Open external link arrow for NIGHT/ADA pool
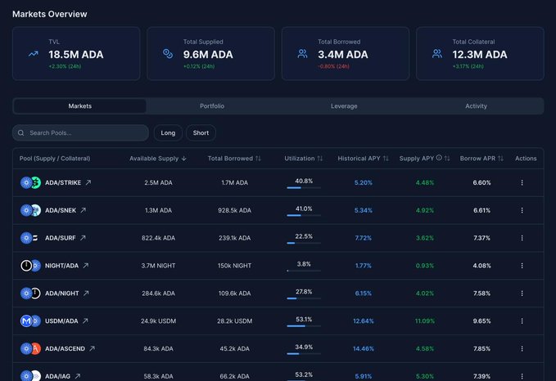 point(86,265)
